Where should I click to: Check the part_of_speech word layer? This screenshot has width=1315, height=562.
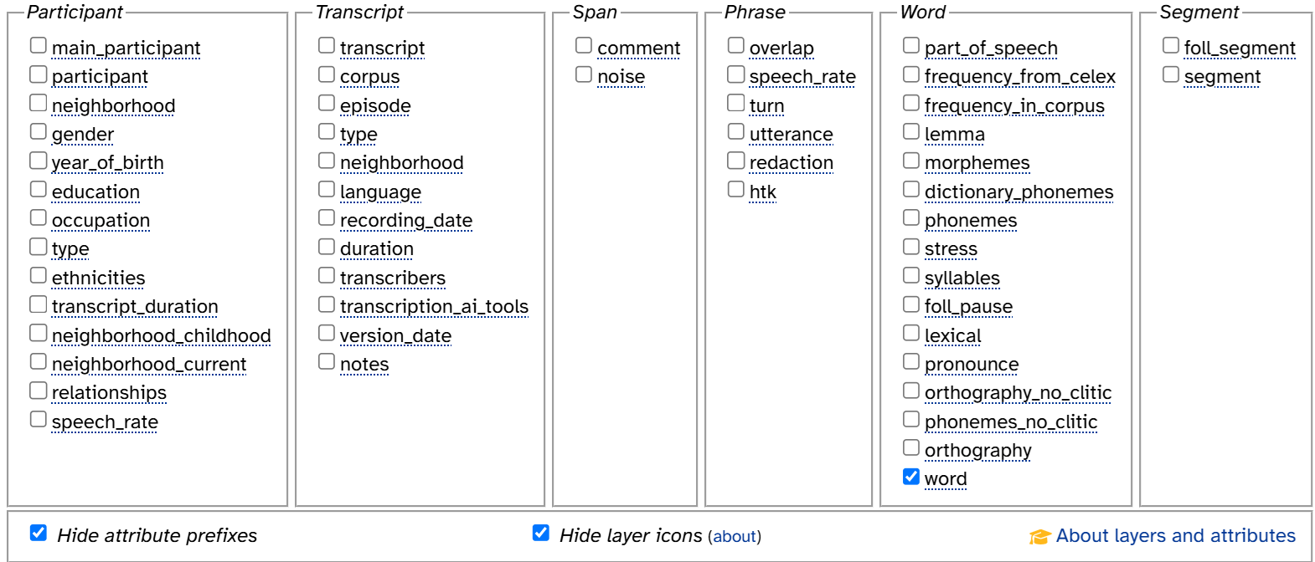911,45
